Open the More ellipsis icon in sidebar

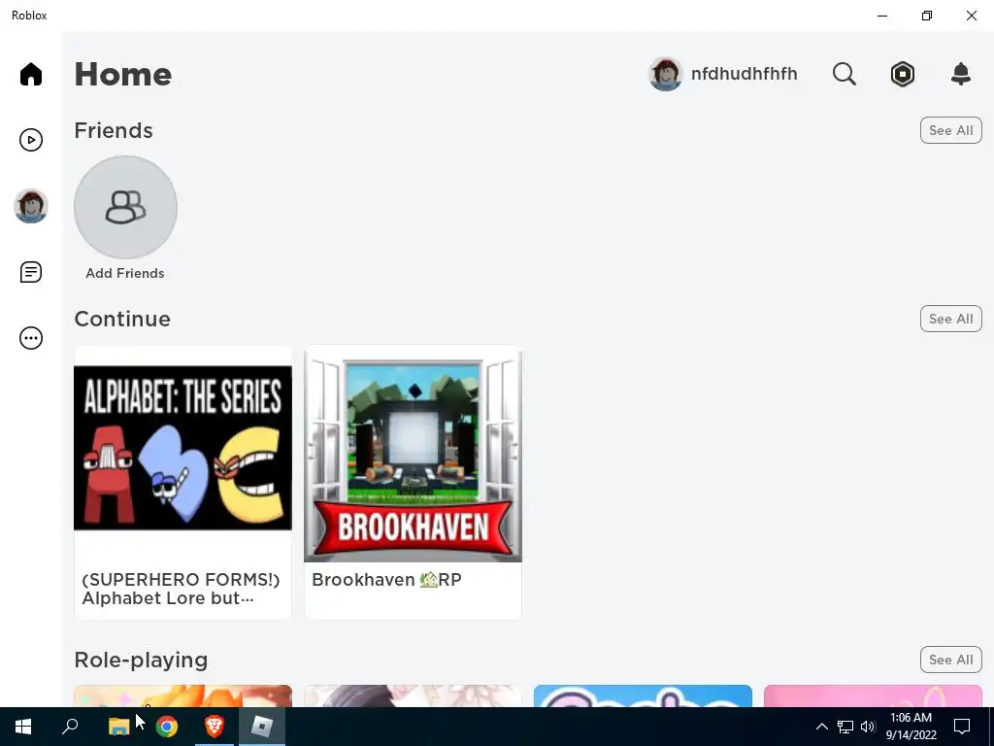click(x=30, y=338)
